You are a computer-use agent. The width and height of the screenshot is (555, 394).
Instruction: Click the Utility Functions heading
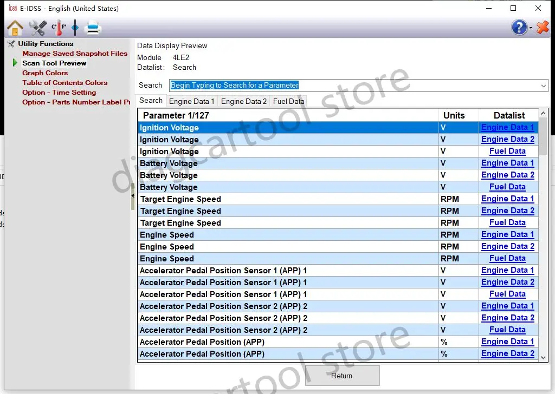coord(46,44)
